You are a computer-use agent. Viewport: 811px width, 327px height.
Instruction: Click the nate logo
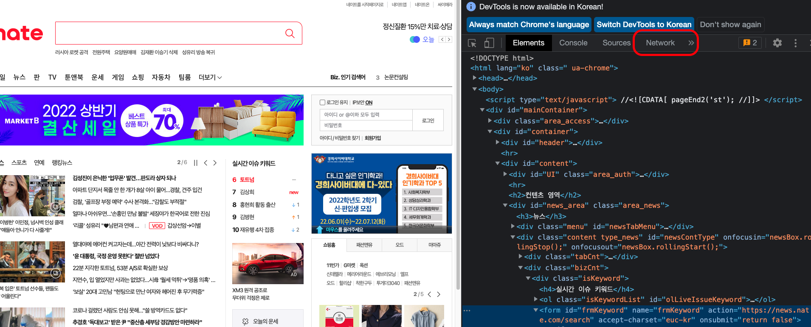tap(21, 33)
